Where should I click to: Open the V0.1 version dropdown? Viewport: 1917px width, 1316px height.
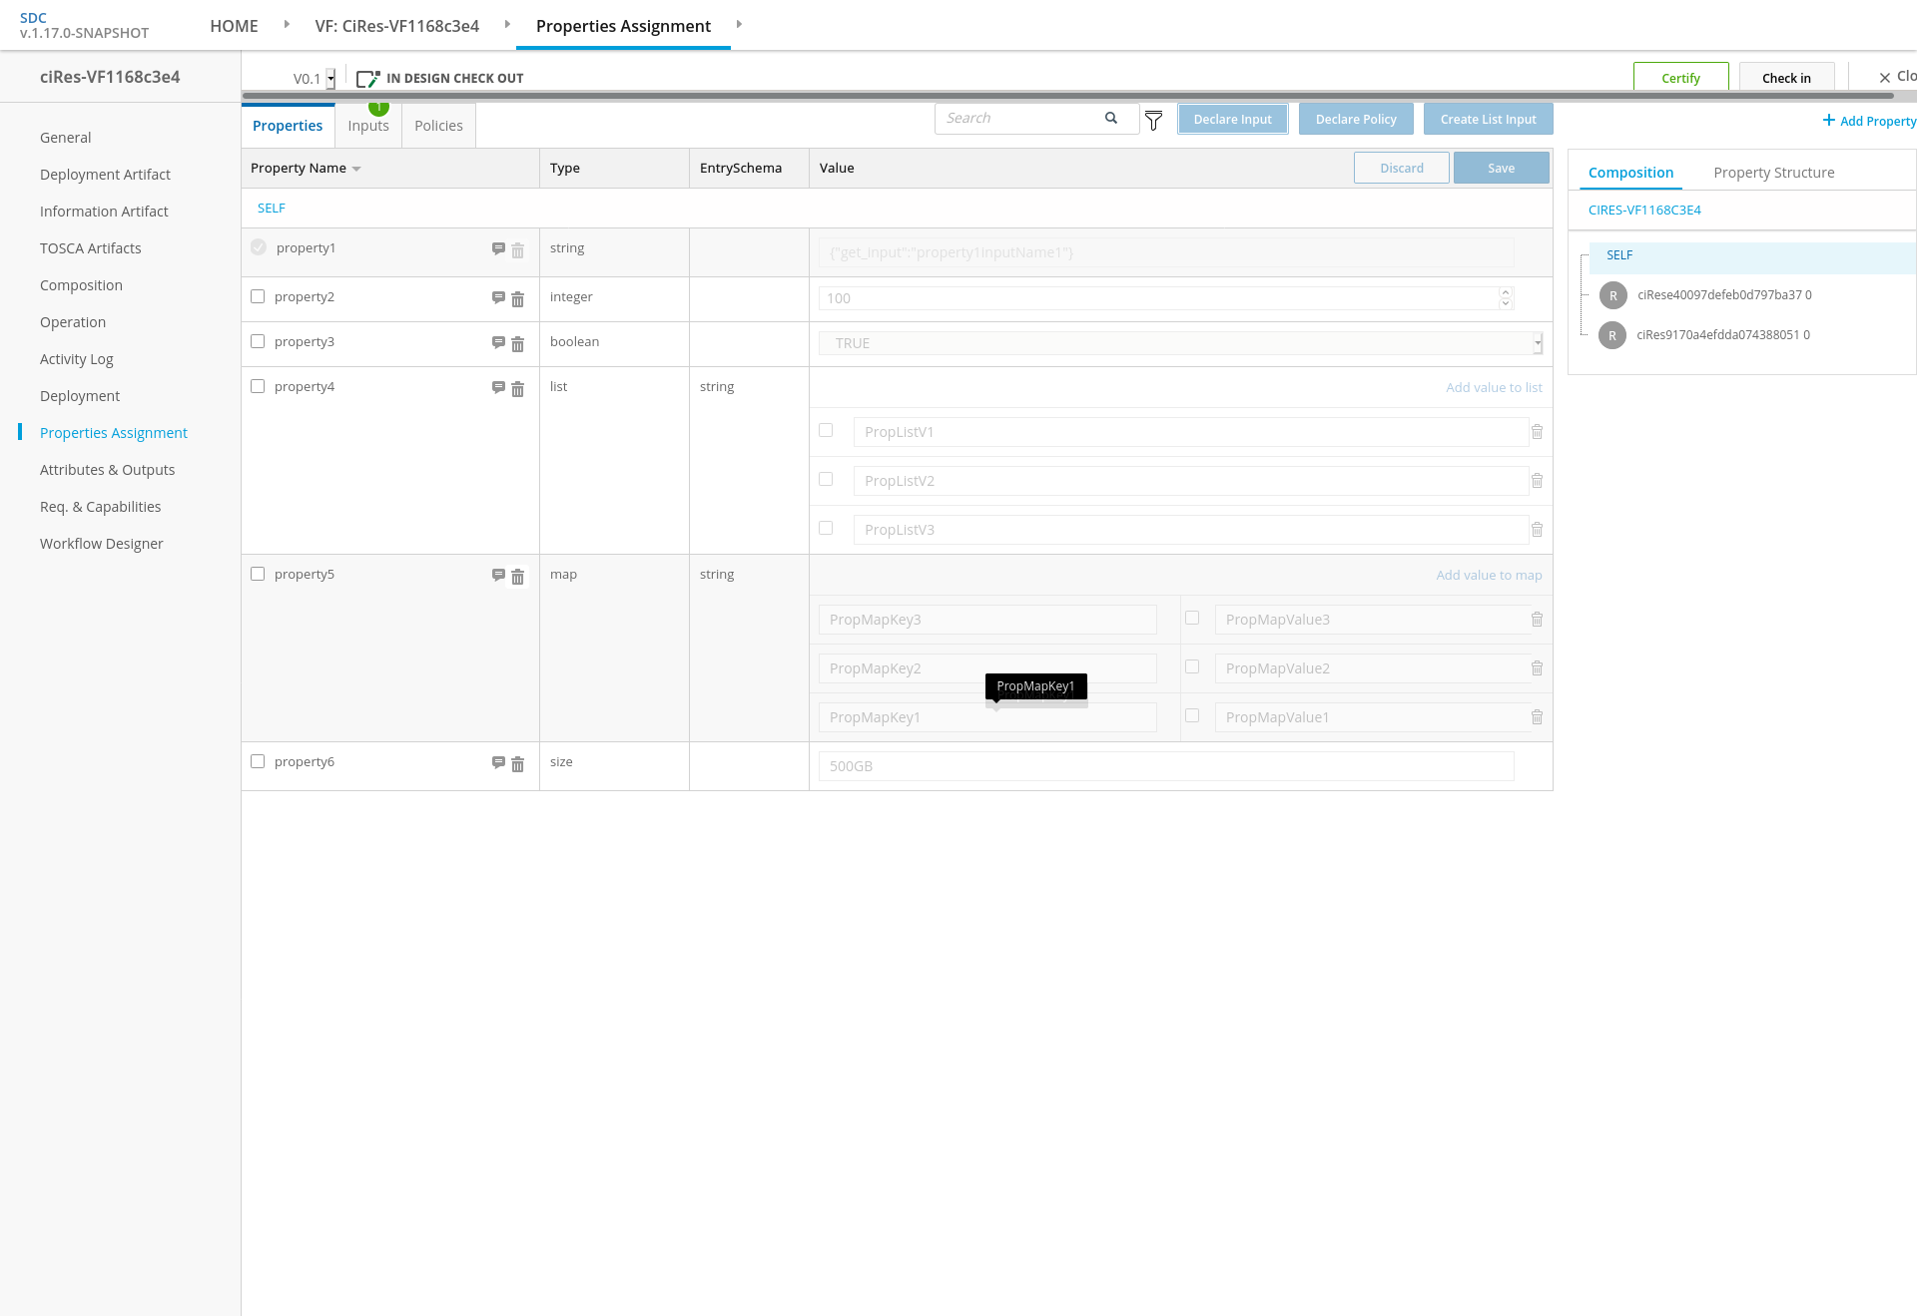[x=330, y=79]
